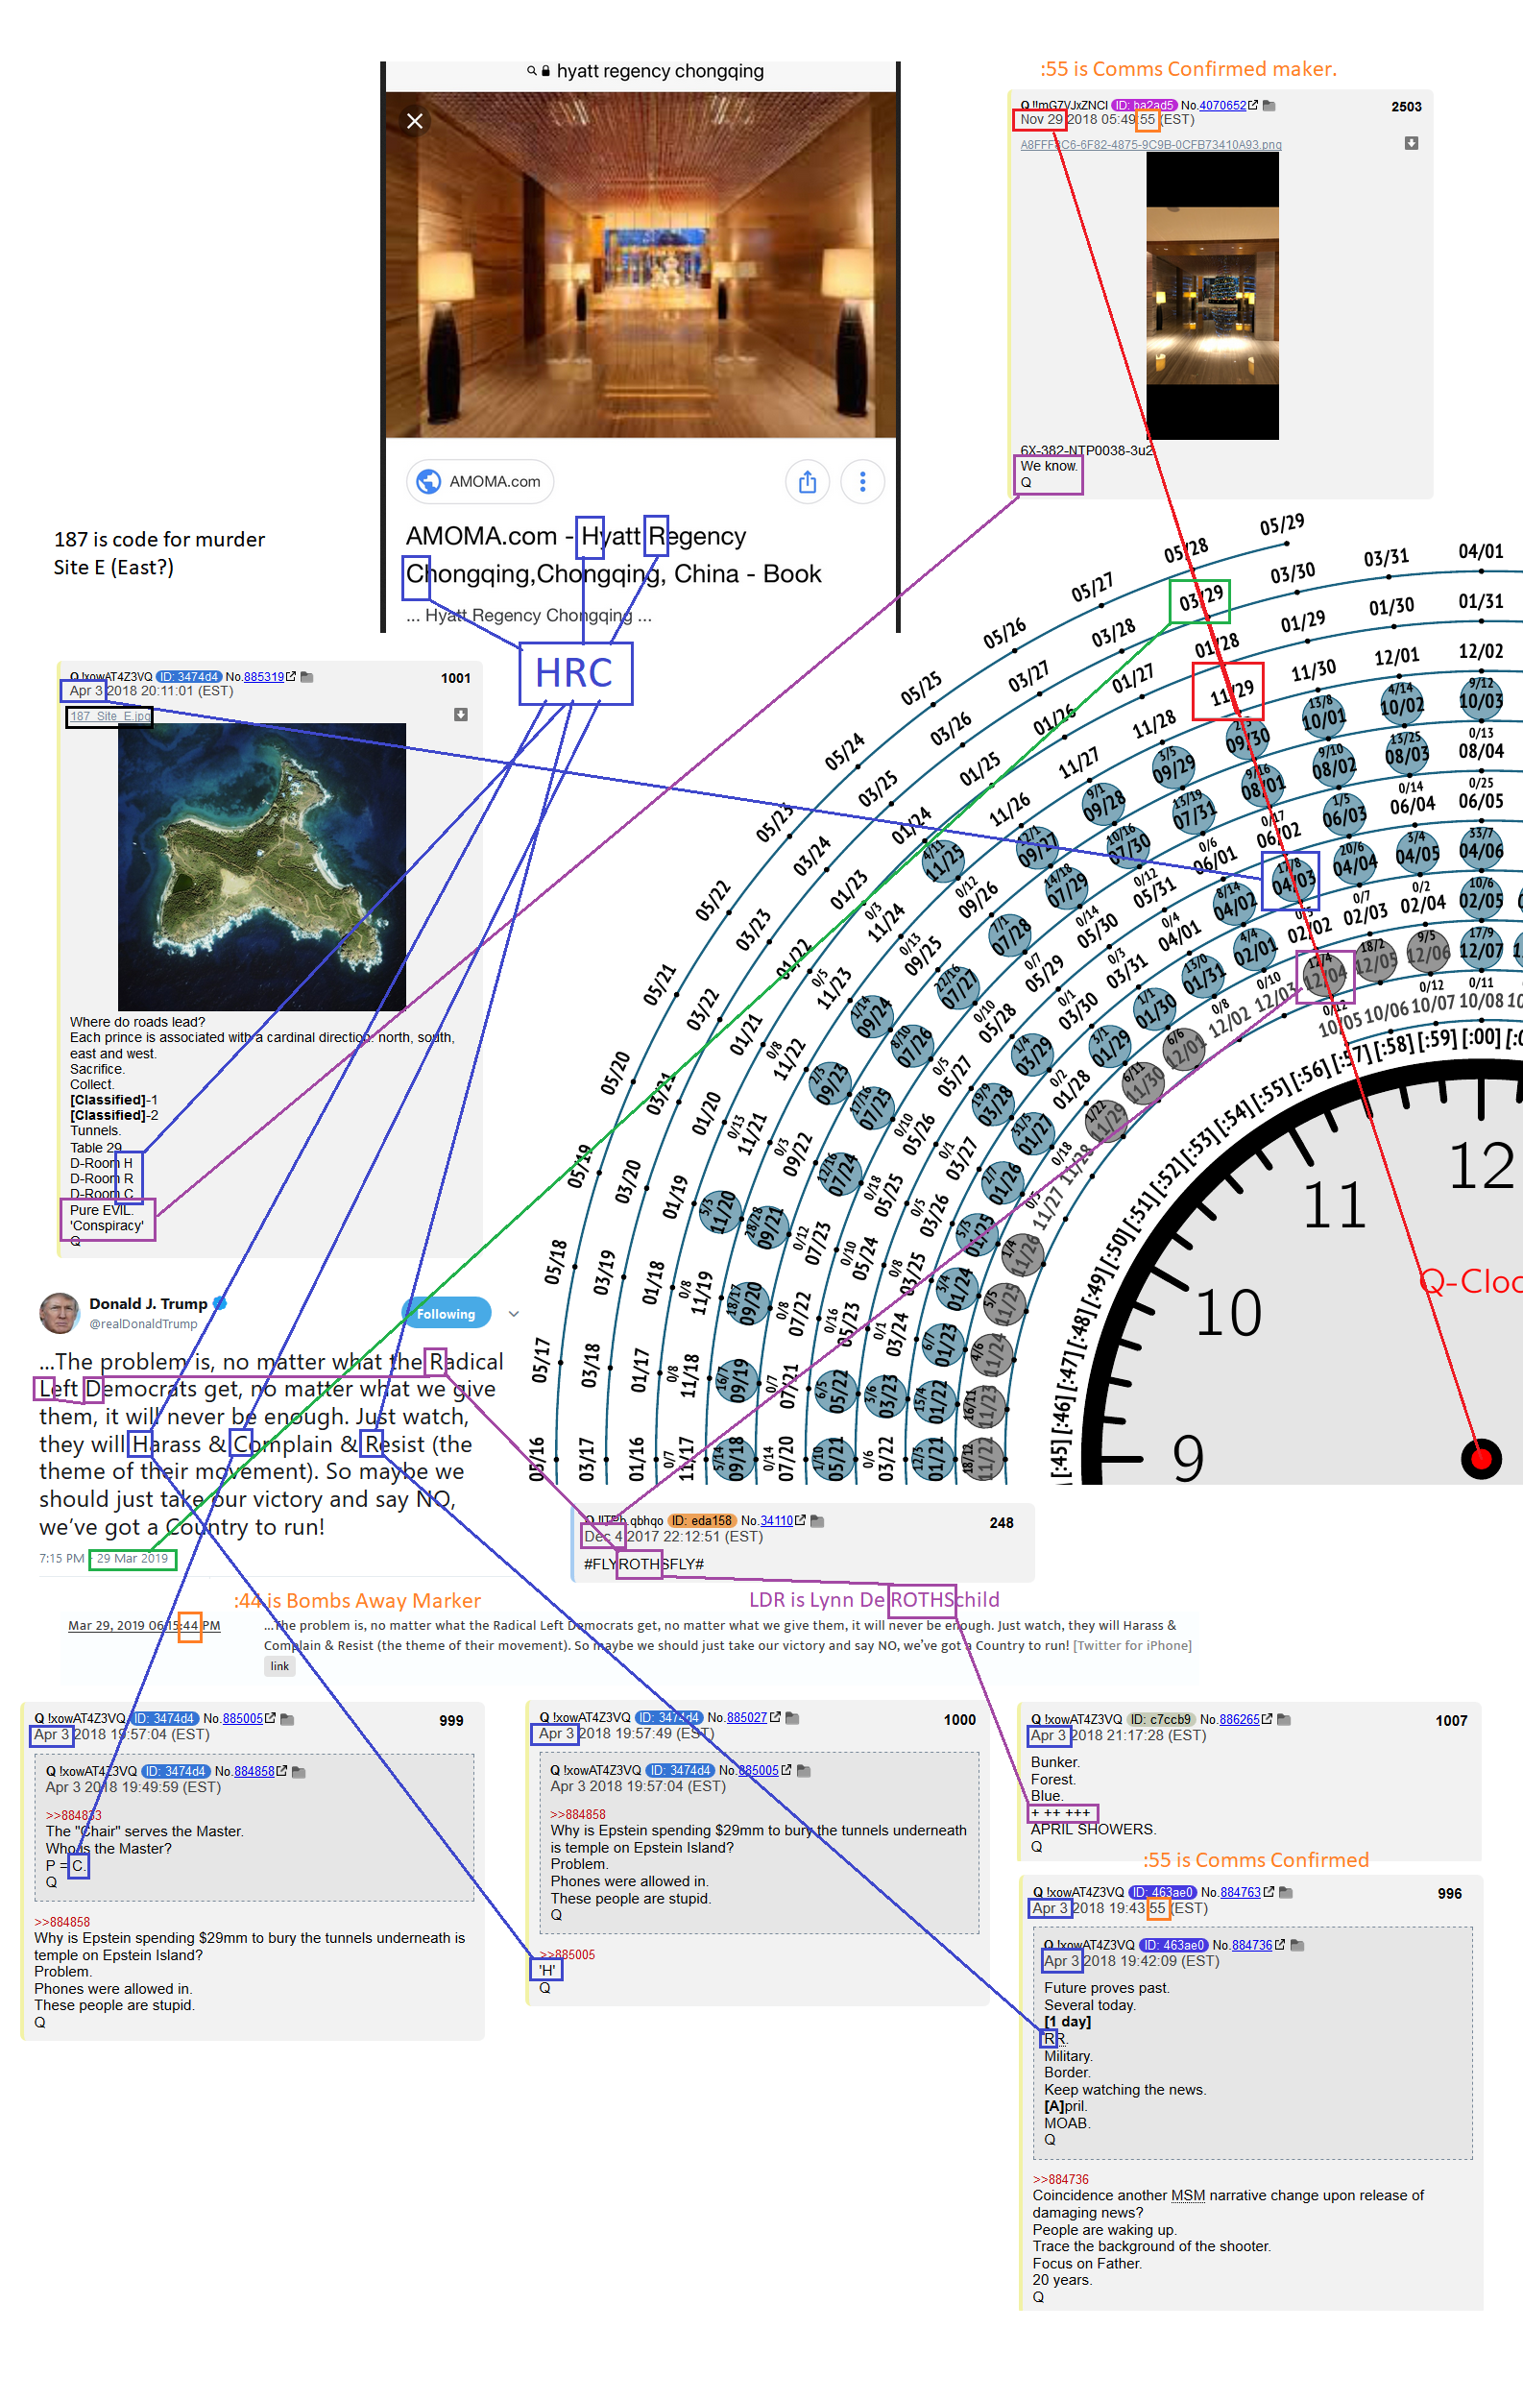Open the quoted post link 884736
1523x2401 pixels.
click(x=1252, y=1946)
